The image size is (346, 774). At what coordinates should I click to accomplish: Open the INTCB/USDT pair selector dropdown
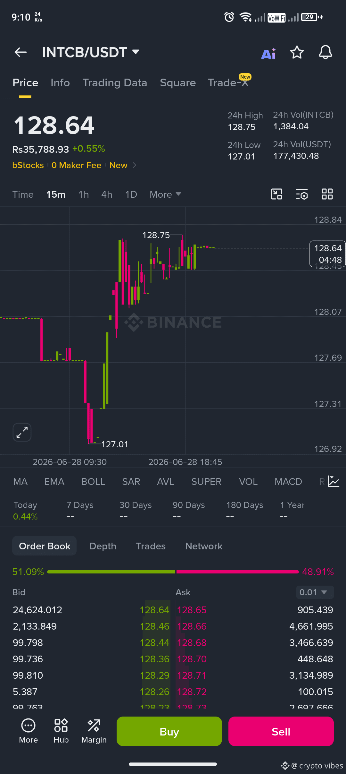[91, 52]
